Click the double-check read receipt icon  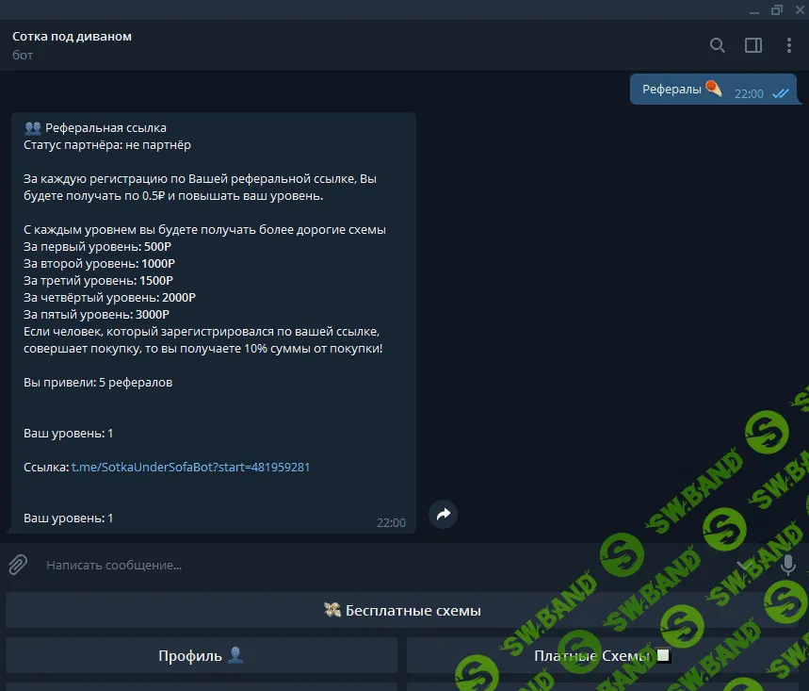tap(780, 93)
